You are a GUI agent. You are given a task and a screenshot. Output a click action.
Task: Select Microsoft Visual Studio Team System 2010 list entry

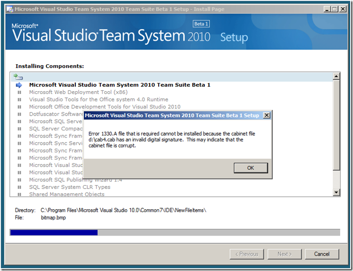pyautogui.click(x=119, y=85)
